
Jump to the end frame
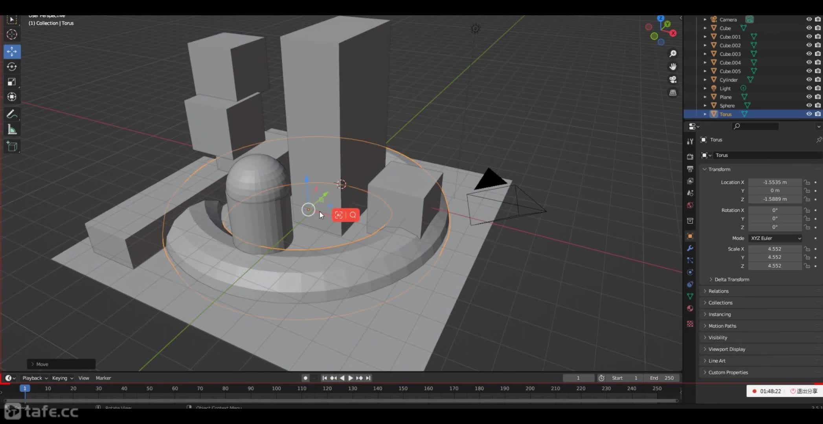pos(368,378)
